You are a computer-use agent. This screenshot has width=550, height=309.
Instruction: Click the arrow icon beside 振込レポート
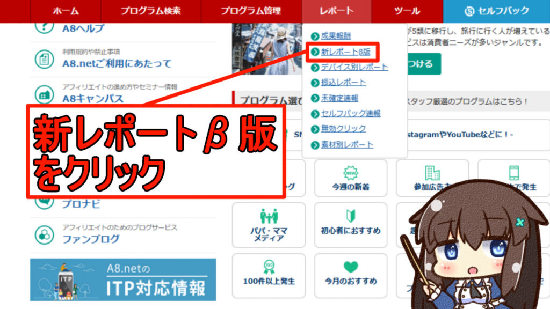(x=315, y=83)
